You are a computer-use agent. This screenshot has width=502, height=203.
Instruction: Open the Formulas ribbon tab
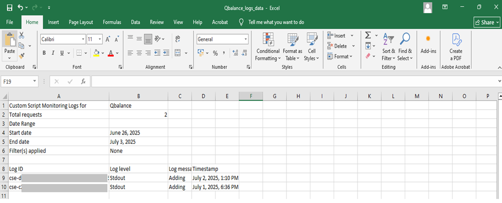click(112, 22)
